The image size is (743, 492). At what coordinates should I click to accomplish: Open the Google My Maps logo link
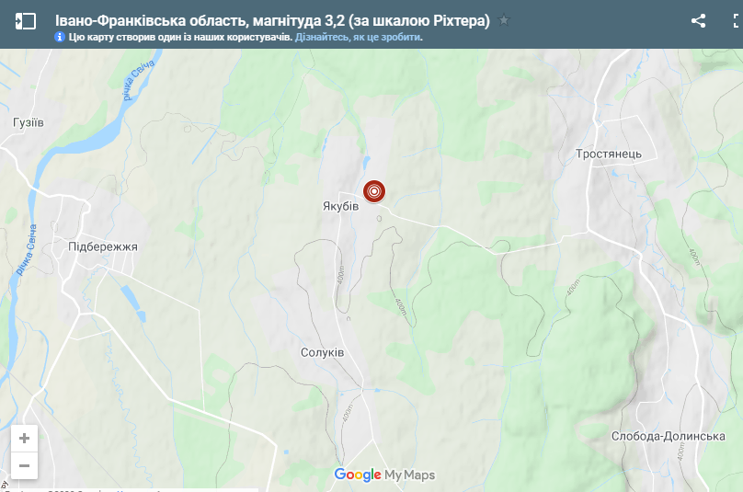[384, 475]
